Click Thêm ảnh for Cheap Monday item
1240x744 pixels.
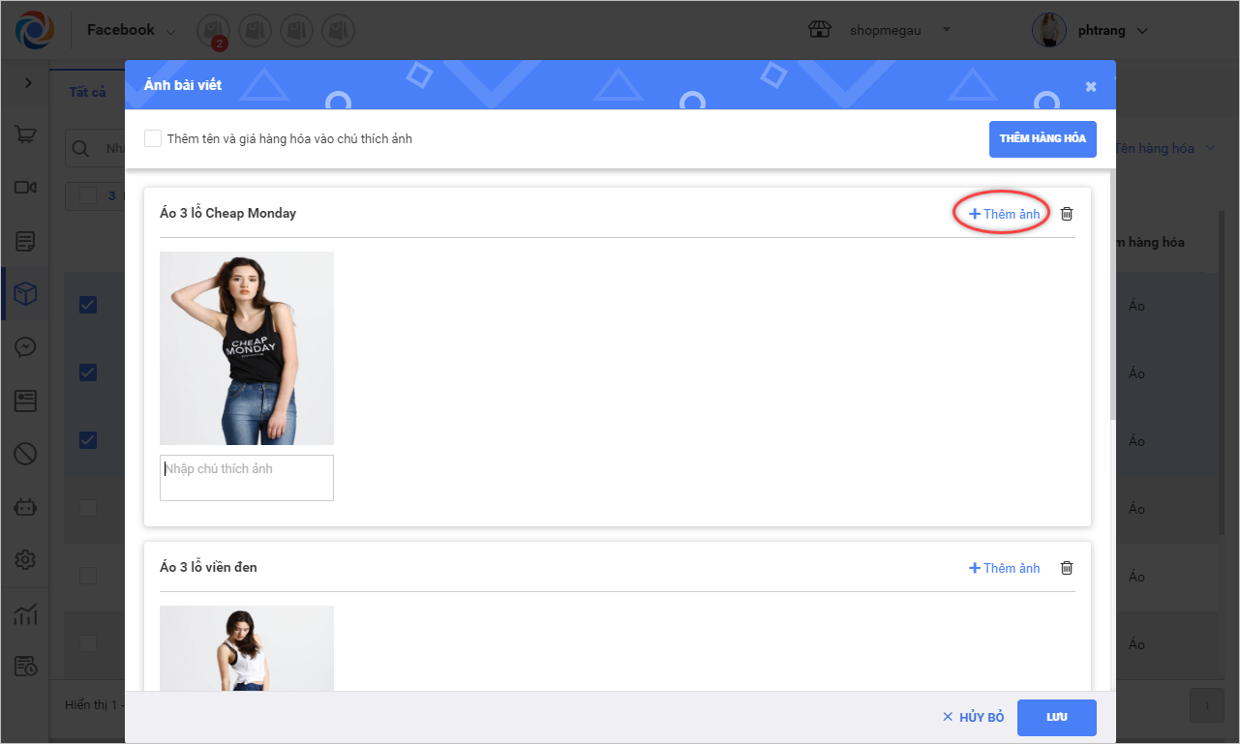(1004, 214)
